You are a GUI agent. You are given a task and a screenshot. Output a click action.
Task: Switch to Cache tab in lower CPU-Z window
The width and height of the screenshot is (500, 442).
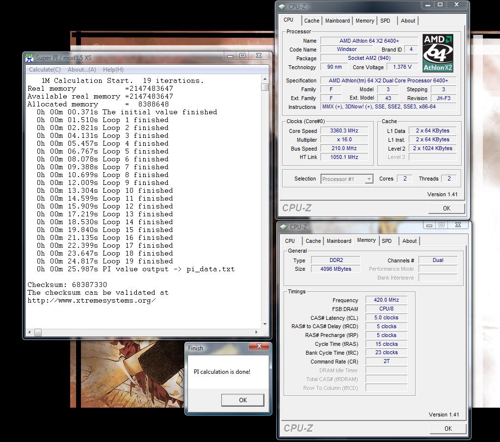[313, 241]
